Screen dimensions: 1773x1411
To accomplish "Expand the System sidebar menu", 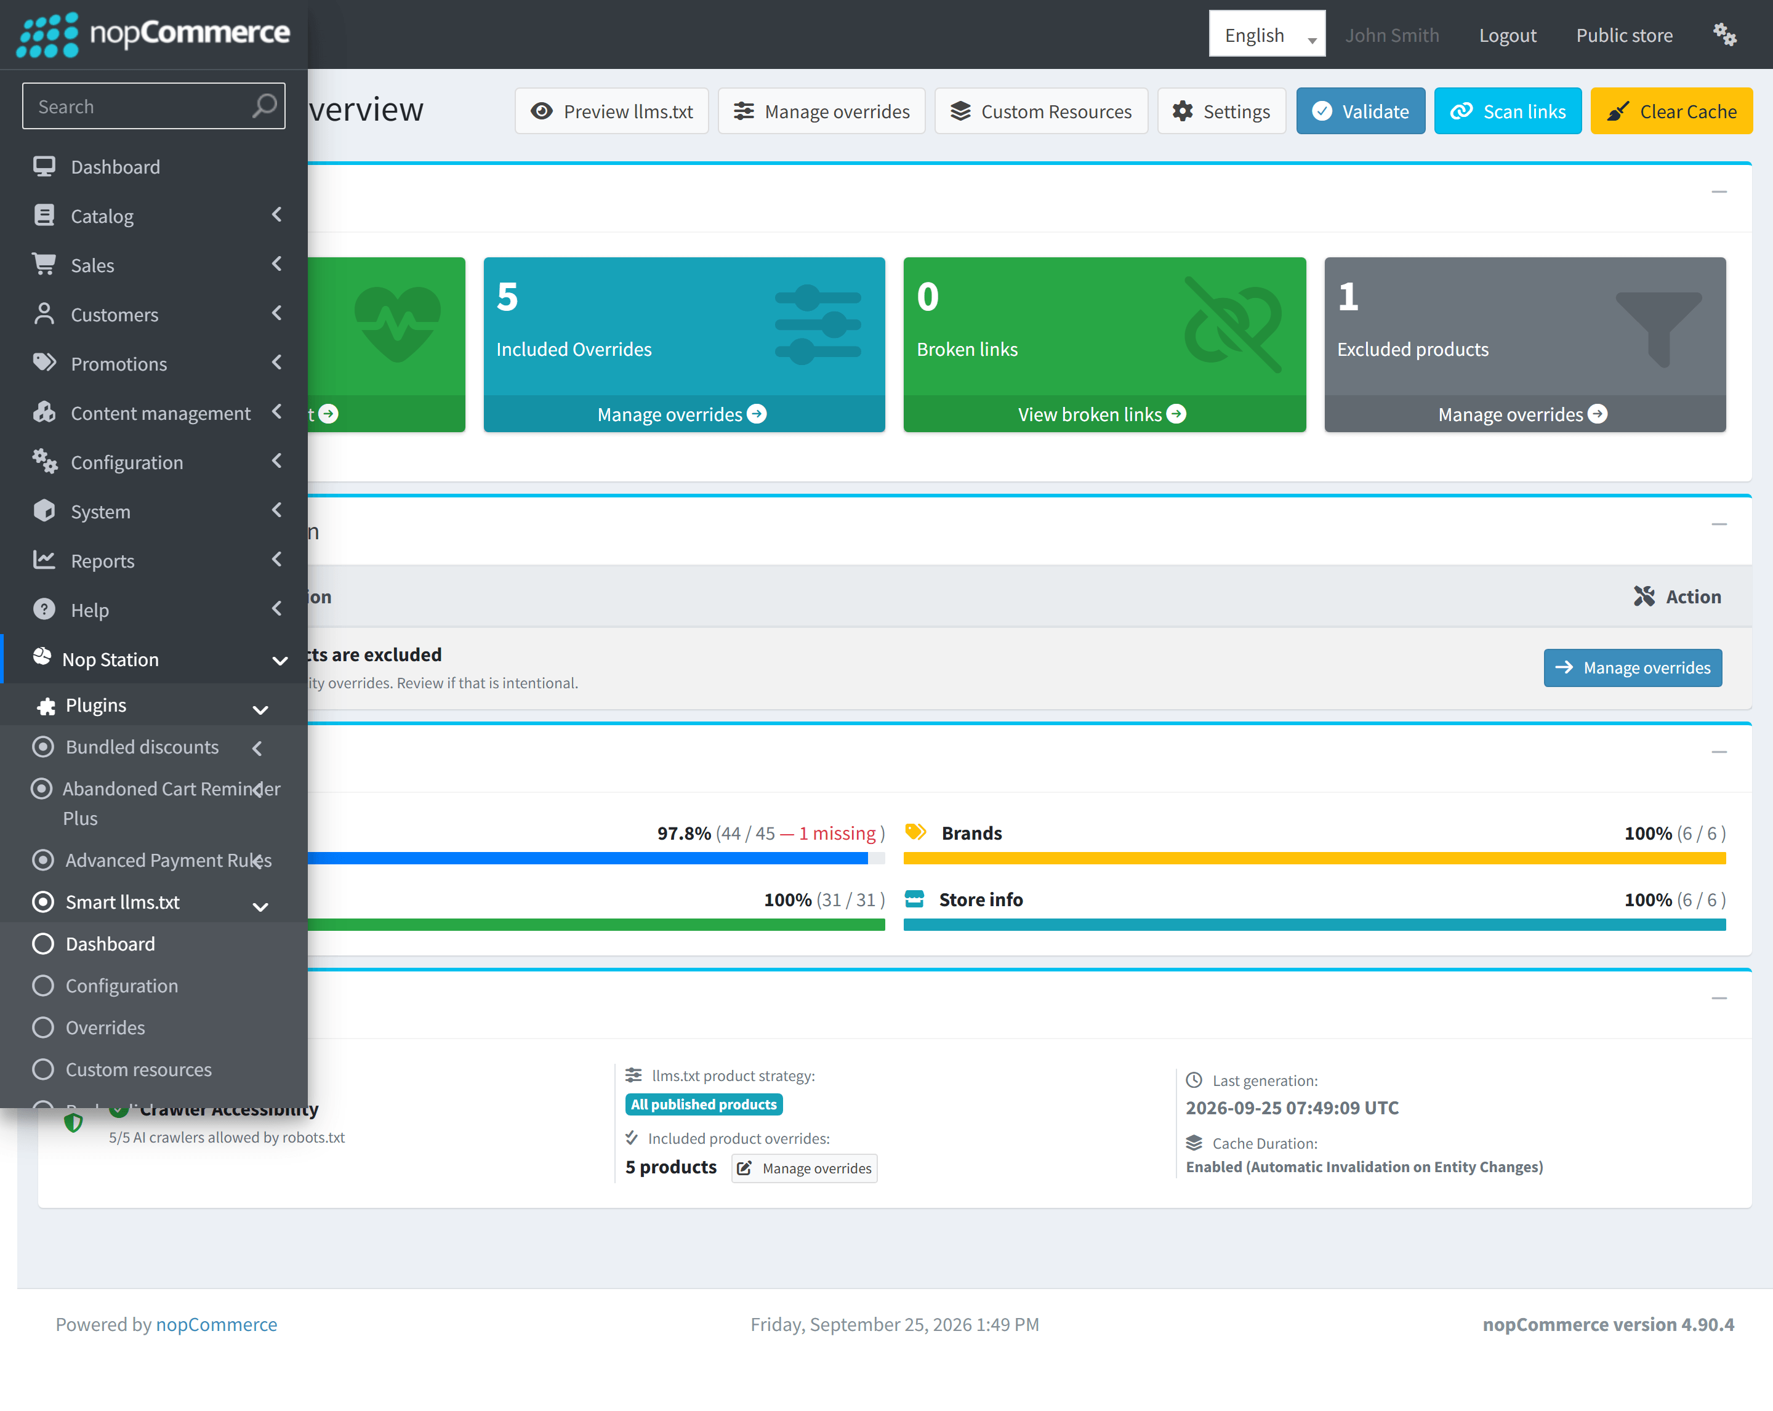I will 154,512.
